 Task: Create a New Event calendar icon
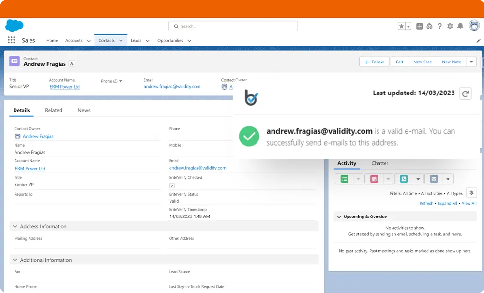tap(374, 179)
